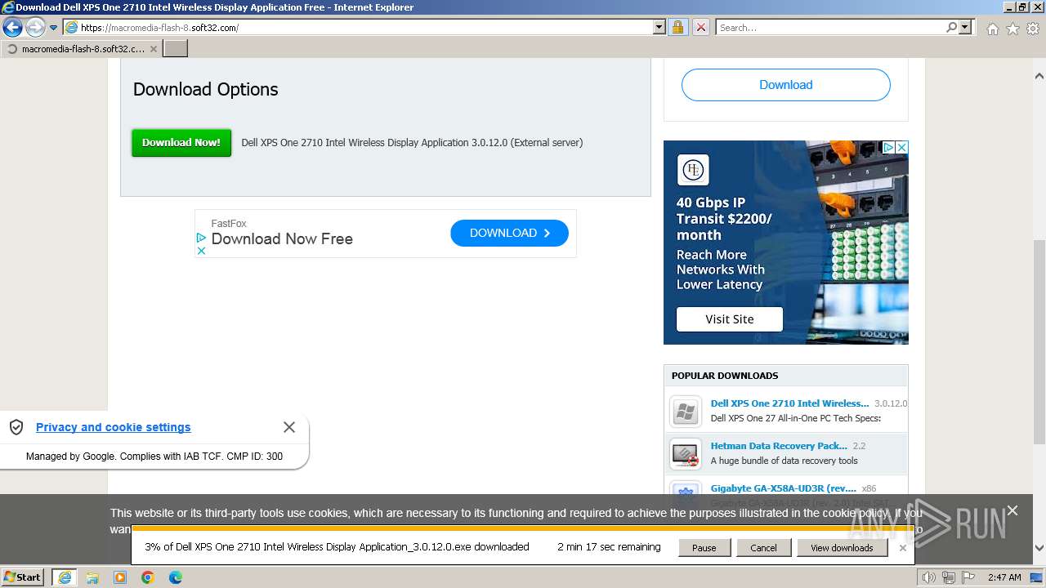Click the POPULAR DOWNLOADS header
This screenshot has height=588, width=1046.
pyautogui.click(x=725, y=376)
